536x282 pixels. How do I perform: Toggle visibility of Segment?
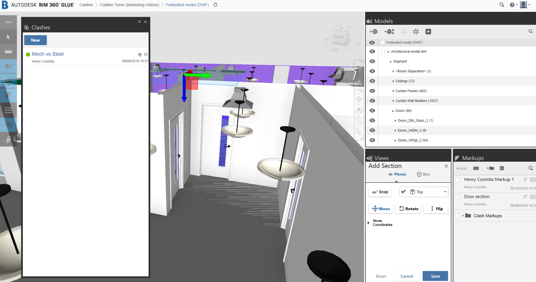coord(372,61)
